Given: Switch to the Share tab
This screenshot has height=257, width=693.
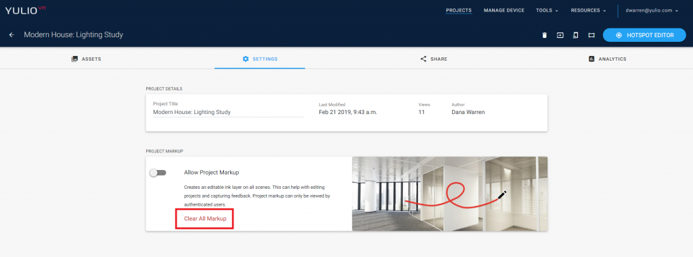Looking at the screenshot, I should [x=434, y=59].
